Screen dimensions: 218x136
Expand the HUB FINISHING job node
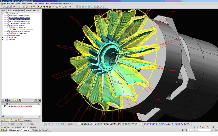pos(5,35)
